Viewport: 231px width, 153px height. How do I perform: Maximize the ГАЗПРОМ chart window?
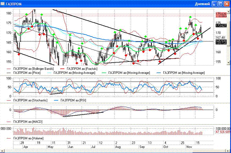[x=221, y=4]
